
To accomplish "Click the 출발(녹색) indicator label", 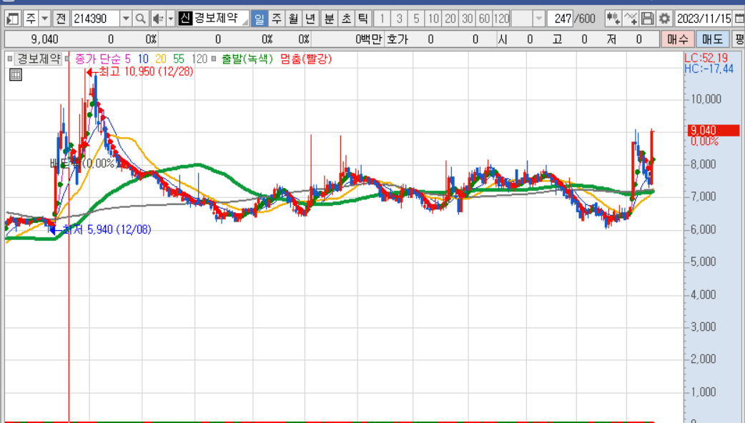I will 247,59.
